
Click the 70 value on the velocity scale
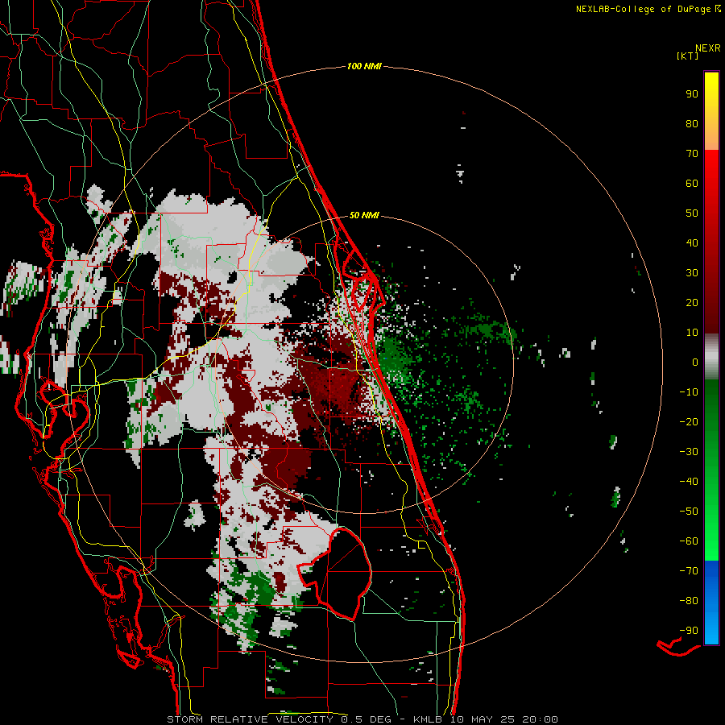692,154
